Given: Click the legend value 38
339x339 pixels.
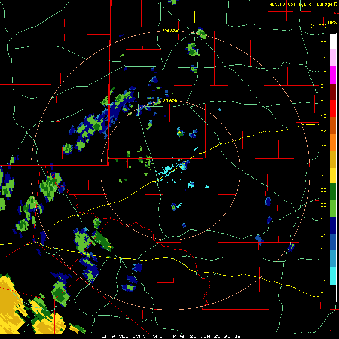Looking at the screenshot, I should pyautogui.click(x=324, y=145).
